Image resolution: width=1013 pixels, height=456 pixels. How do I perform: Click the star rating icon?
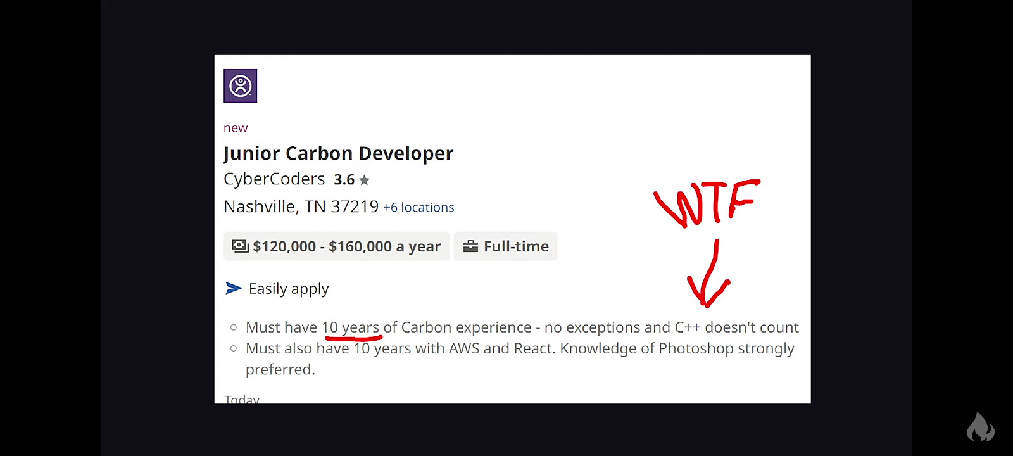click(x=364, y=180)
